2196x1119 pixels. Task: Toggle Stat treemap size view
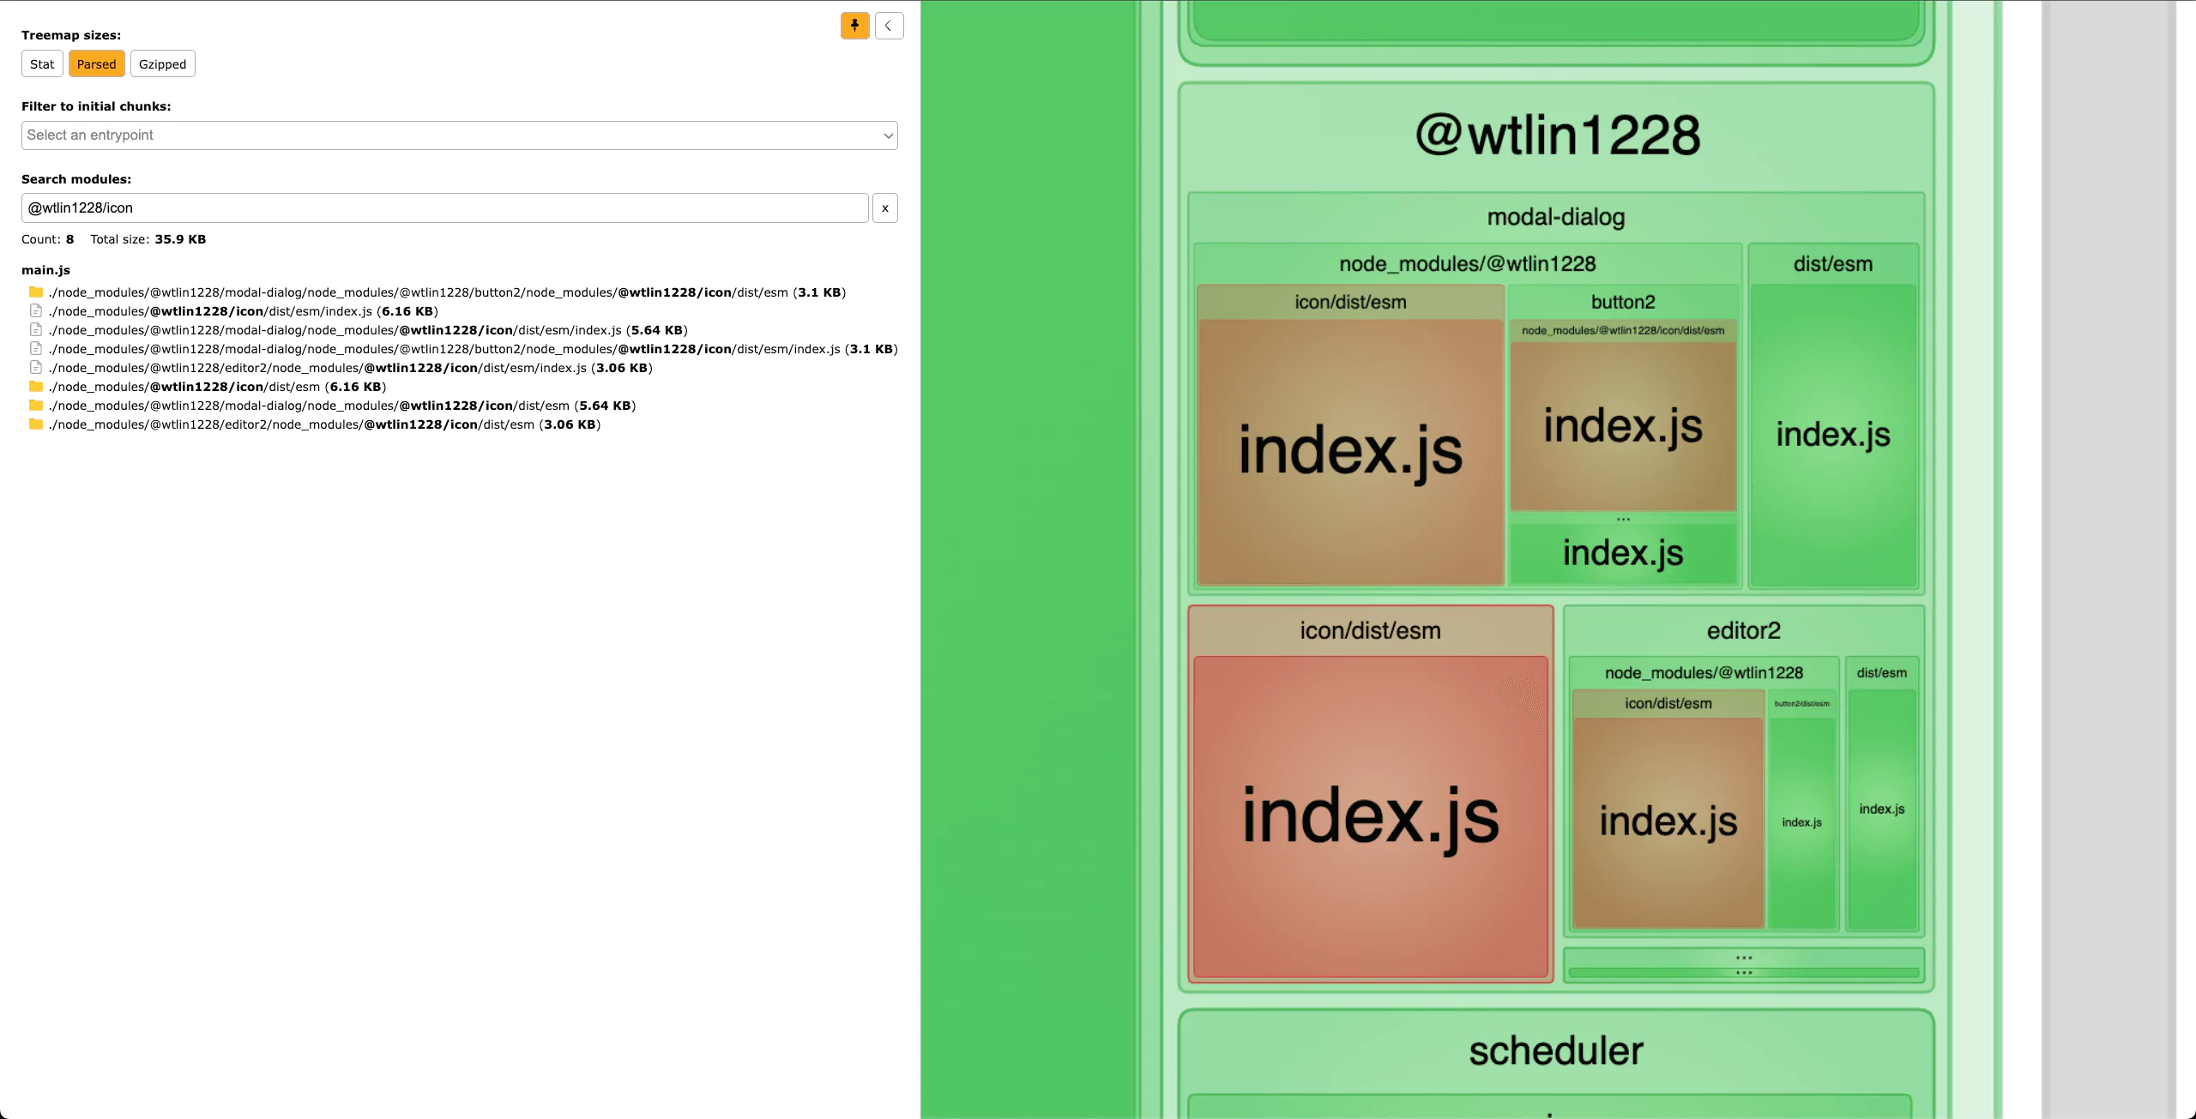coord(41,63)
